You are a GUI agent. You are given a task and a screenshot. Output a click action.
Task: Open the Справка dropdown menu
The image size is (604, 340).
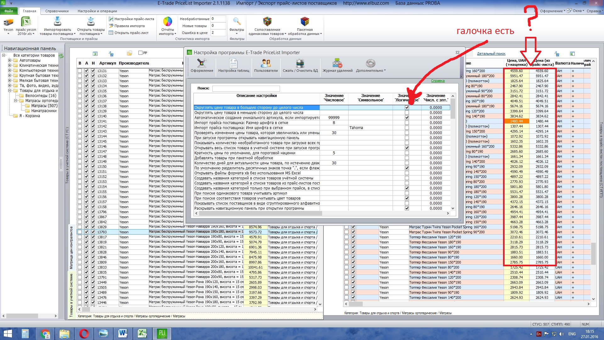595,11
